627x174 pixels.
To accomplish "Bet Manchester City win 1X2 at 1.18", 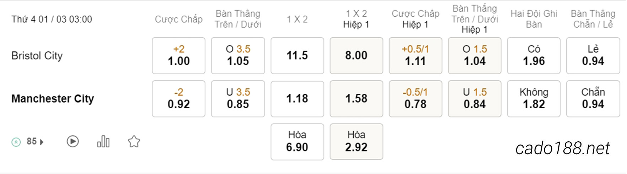I will click(297, 99).
